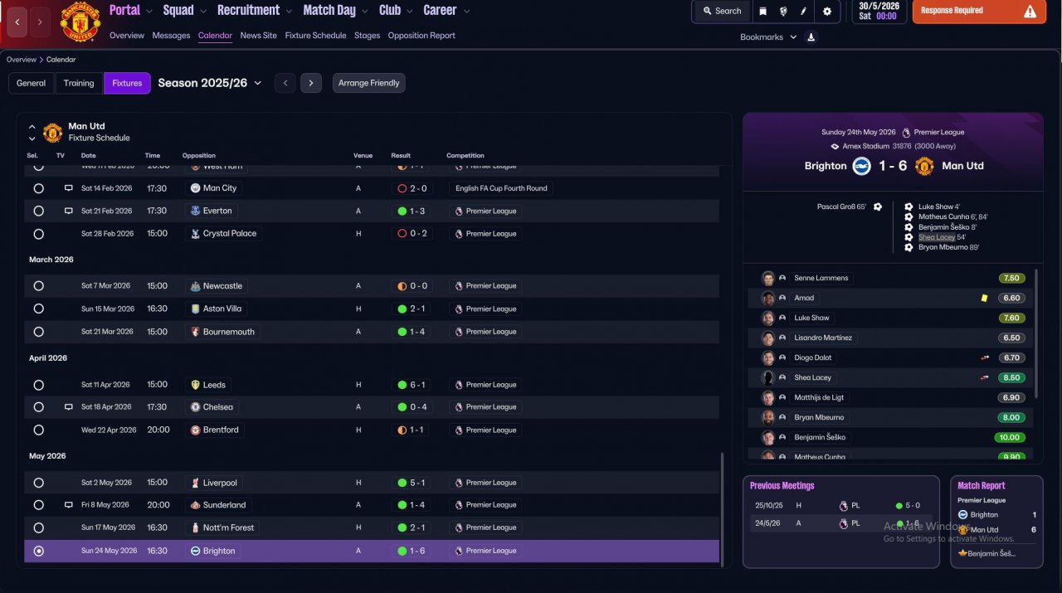
Task: Click Overview in the breadcrumb
Action: 22,60
